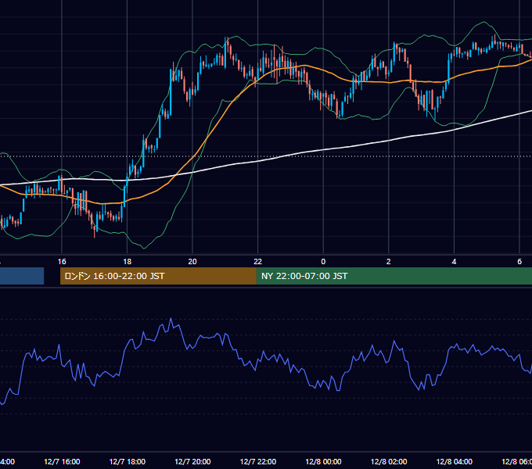Viewport: 532px width, 469px height.
Task: Click the 2 hour label on price chart axis
Action: pyautogui.click(x=389, y=262)
